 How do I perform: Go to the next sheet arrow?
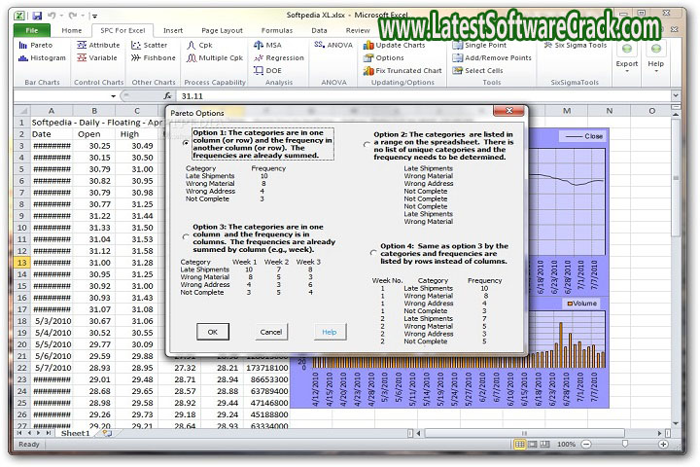[39, 433]
